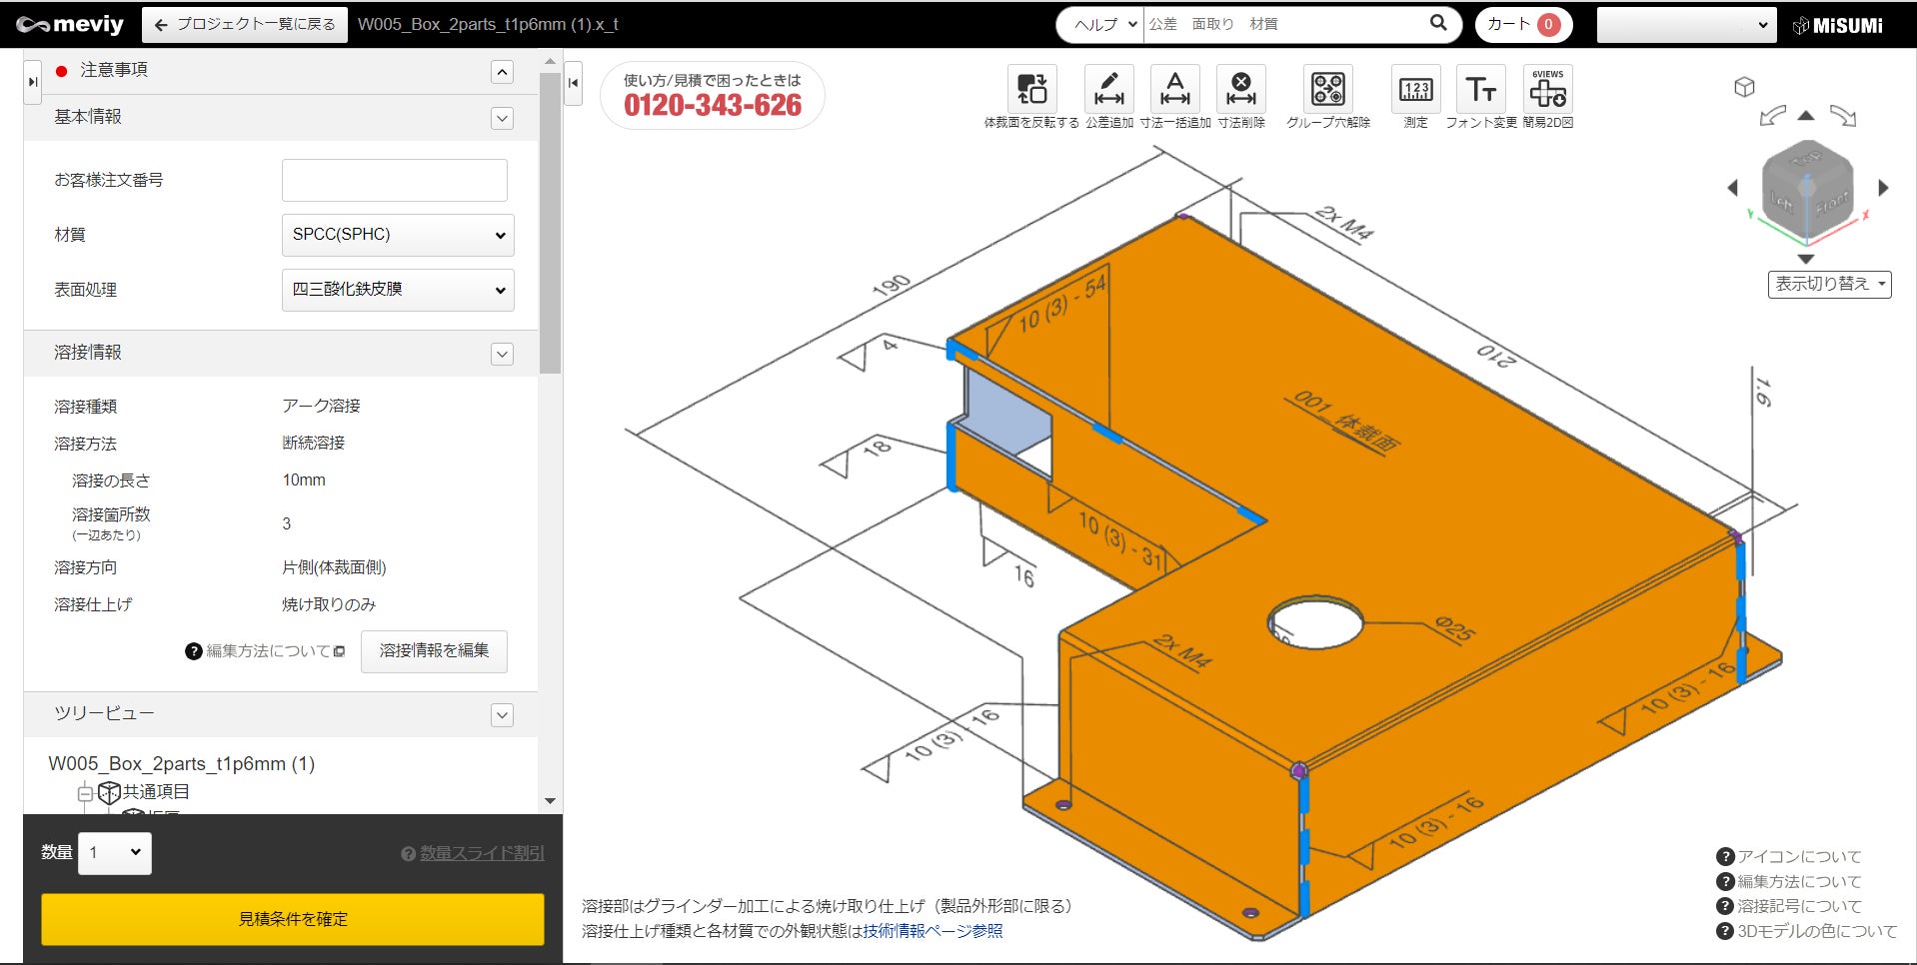This screenshot has width=1917, height=965.
Task: Open the 表面処理 dropdown
Action: coord(398,290)
